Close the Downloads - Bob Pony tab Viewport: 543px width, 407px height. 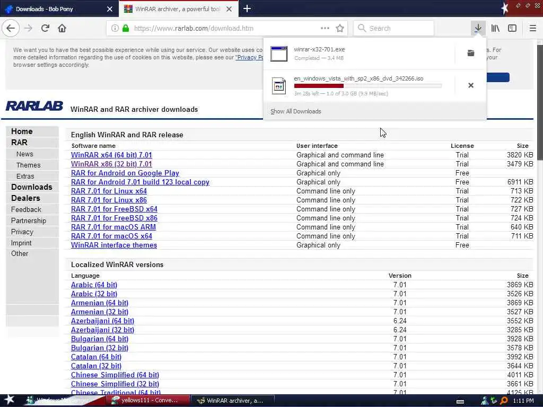pos(109,9)
